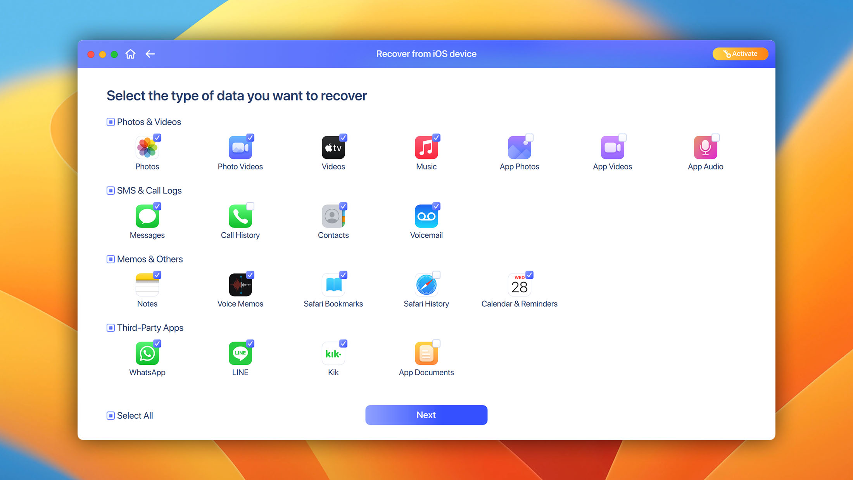The height and width of the screenshot is (480, 853).
Task: Uncheck the Voicemail checkbox
Action: point(437,206)
